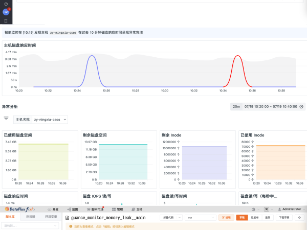The height and width of the screenshot is (230, 307).
Task: Click the file icon beside guance_monitor_memory_leak__main
Action: point(67,218)
